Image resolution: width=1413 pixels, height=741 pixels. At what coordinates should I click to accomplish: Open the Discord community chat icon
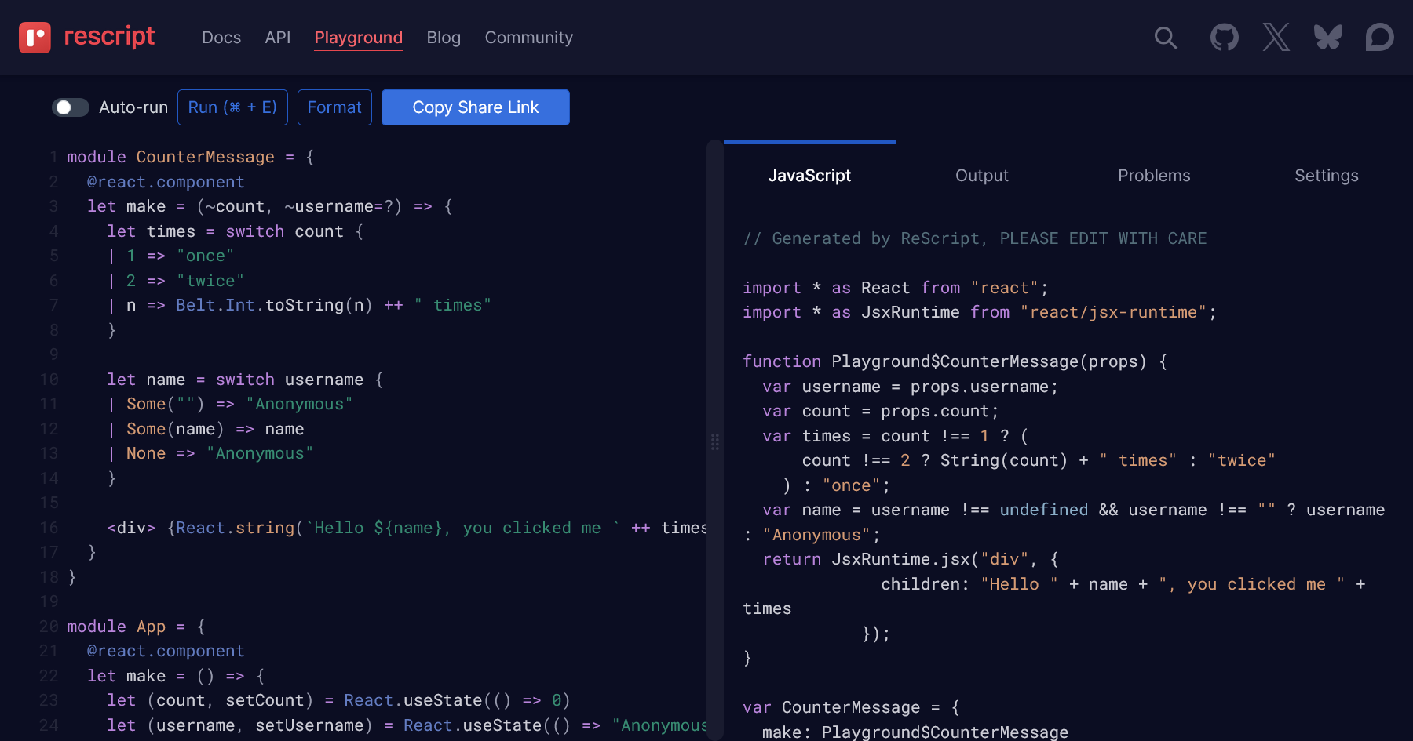pos(1378,37)
